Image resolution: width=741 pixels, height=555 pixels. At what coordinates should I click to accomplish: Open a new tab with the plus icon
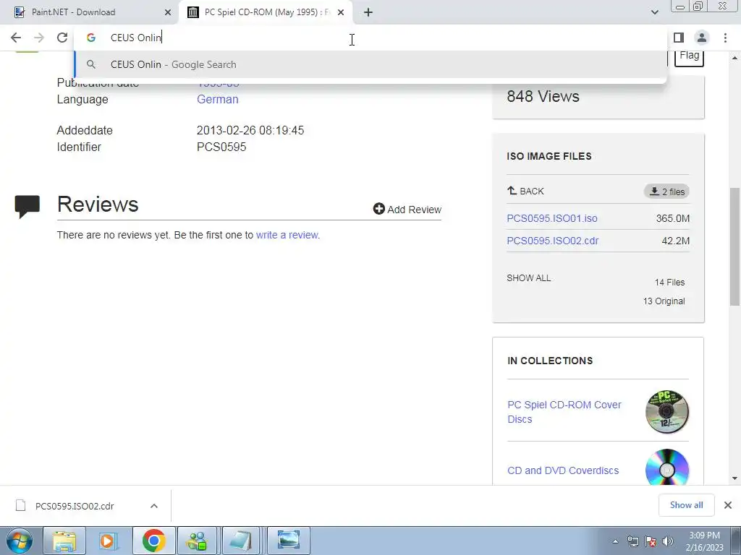[368, 12]
